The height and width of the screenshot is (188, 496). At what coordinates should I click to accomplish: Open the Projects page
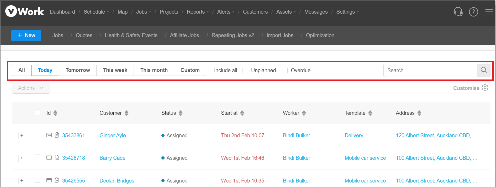point(169,12)
